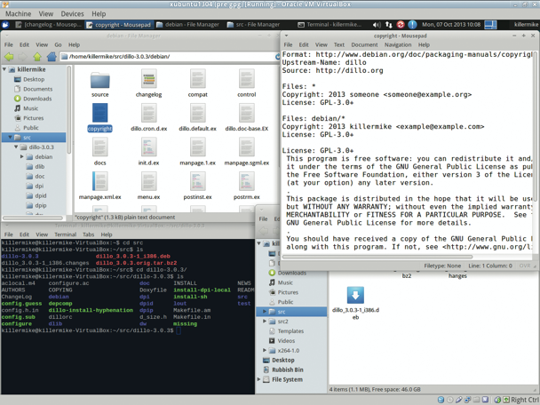Select the init.d.ex file icon

coord(149,147)
